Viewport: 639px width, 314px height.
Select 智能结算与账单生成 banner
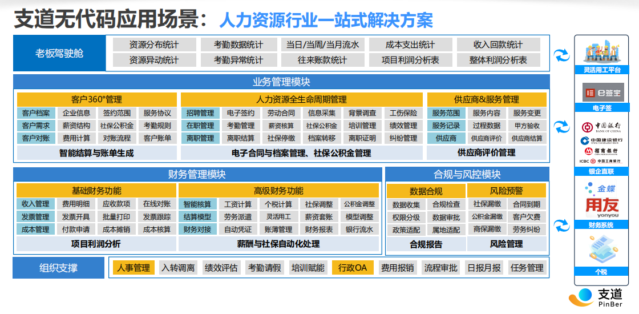point(96,153)
